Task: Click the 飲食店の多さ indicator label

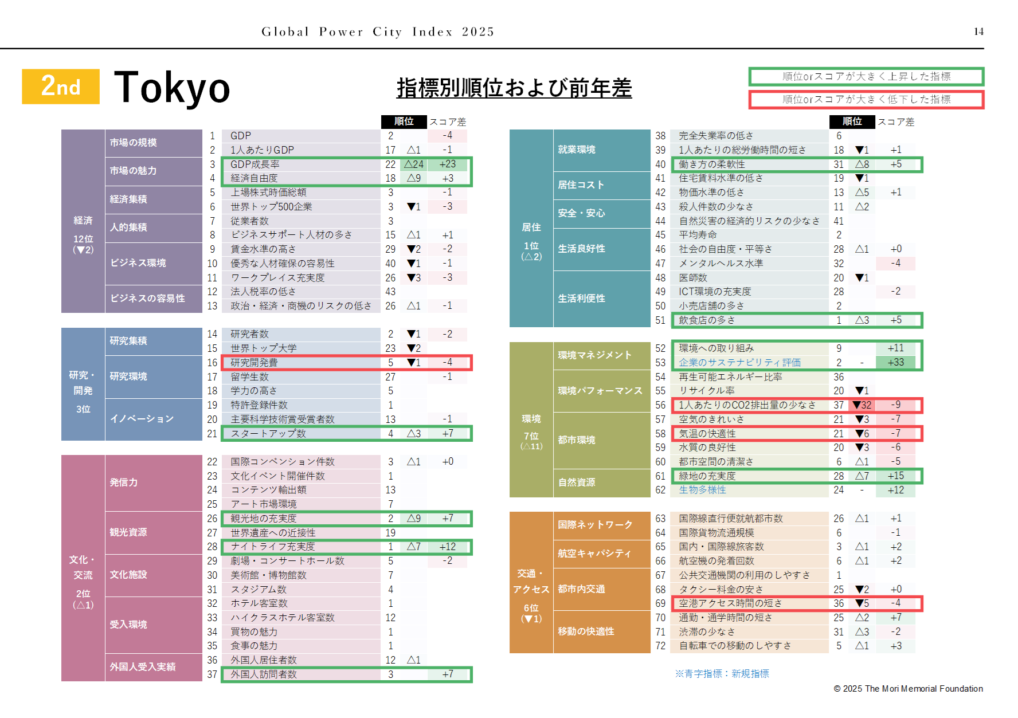Action: [x=707, y=320]
